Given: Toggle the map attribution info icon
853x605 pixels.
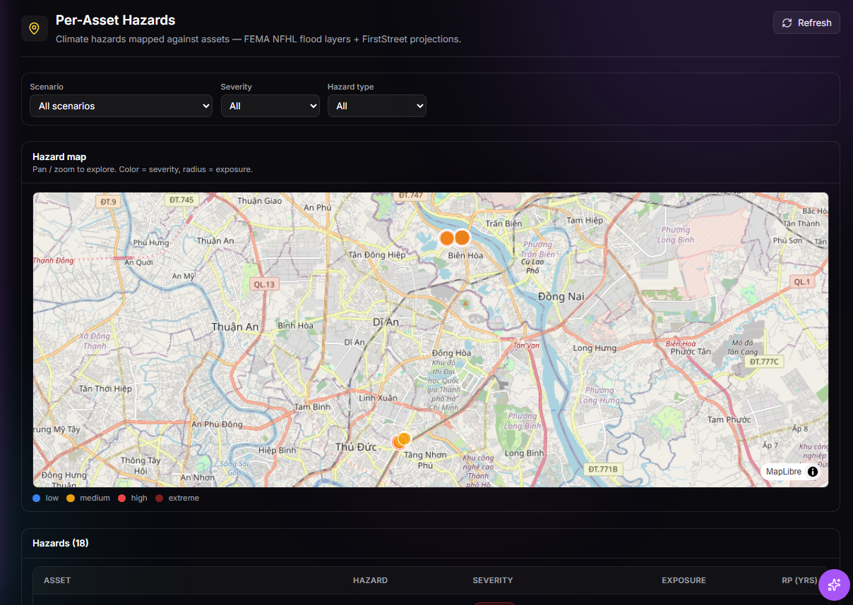Looking at the screenshot, I should pos(813,472).
